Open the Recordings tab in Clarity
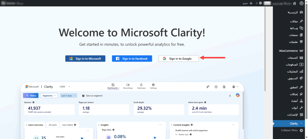308x139 pixels. (128, 86)
